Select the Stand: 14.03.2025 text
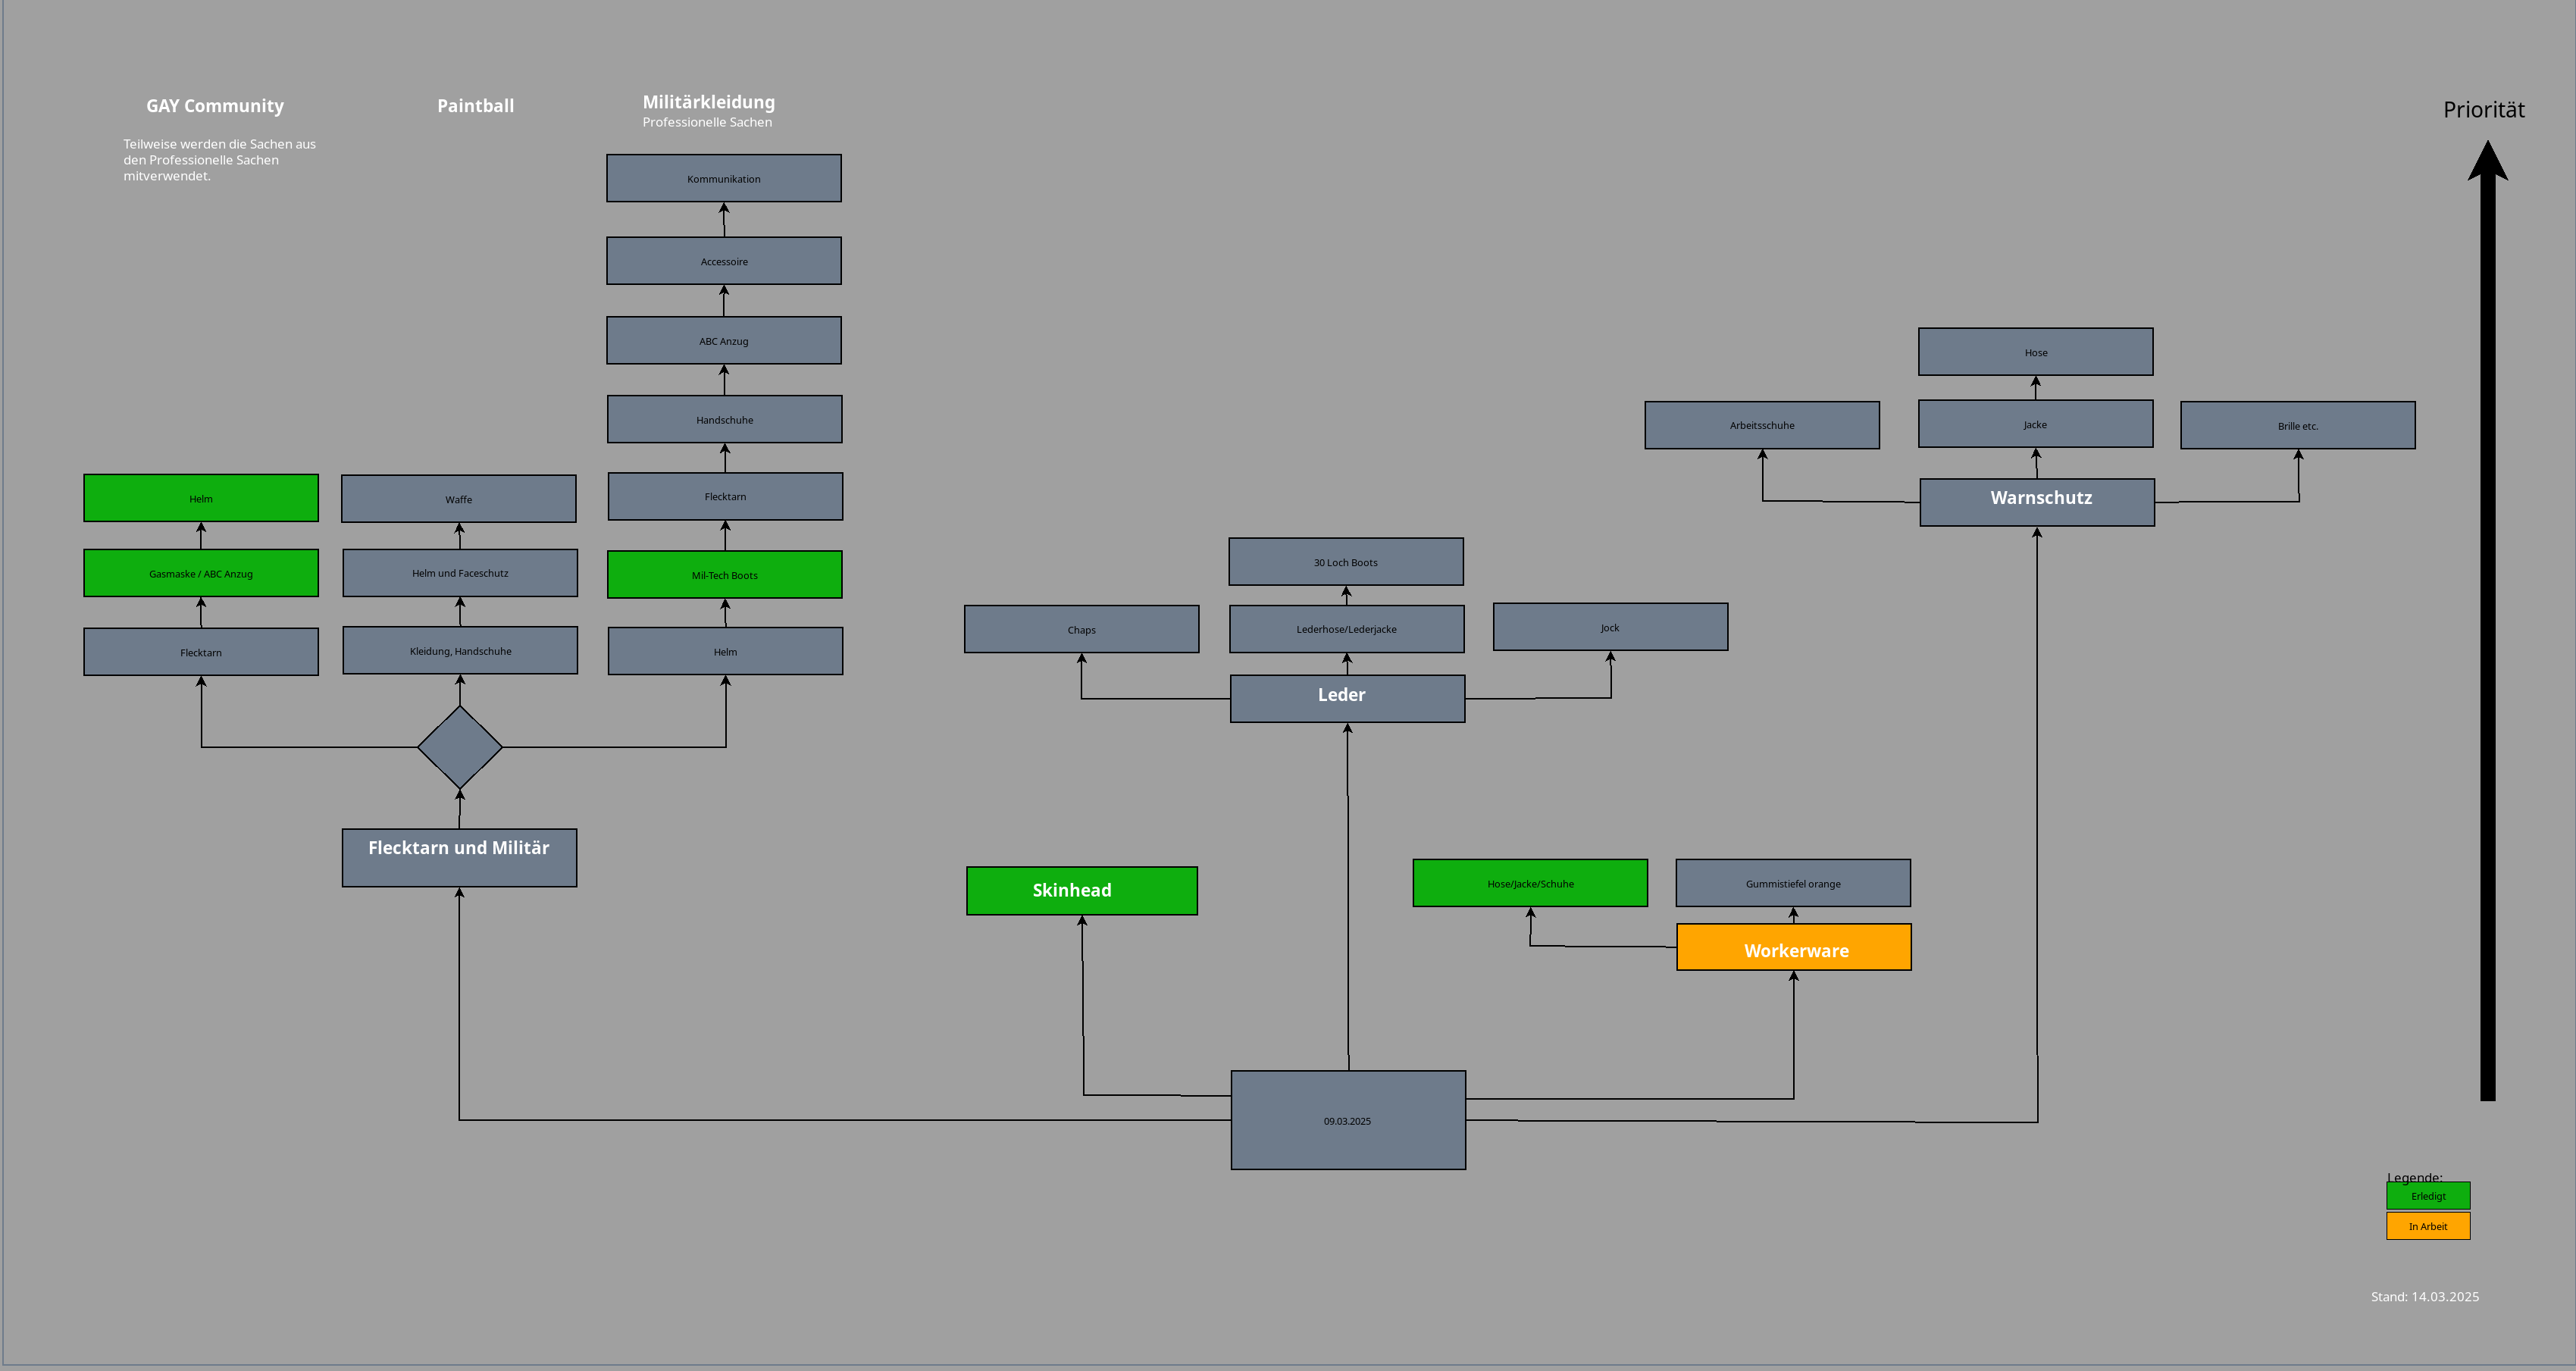This screenshot has width=2576, height=1371. pos(2424,1297)
